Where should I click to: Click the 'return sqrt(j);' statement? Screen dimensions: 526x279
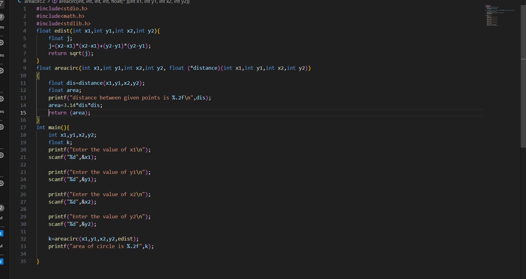click(71, 53)
